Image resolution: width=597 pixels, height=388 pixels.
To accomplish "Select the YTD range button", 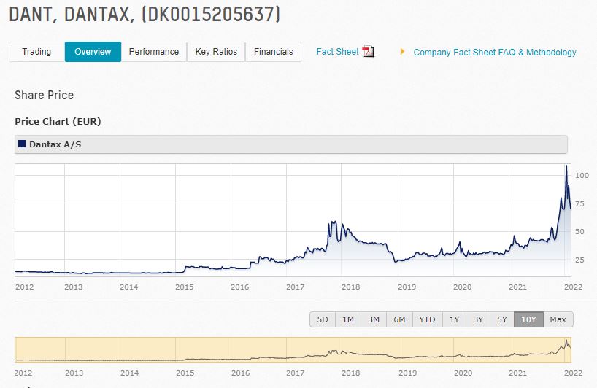I will click(427, 319).
